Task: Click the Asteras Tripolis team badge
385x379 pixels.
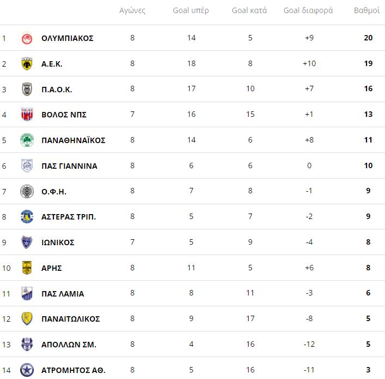Action: point(27,217)
